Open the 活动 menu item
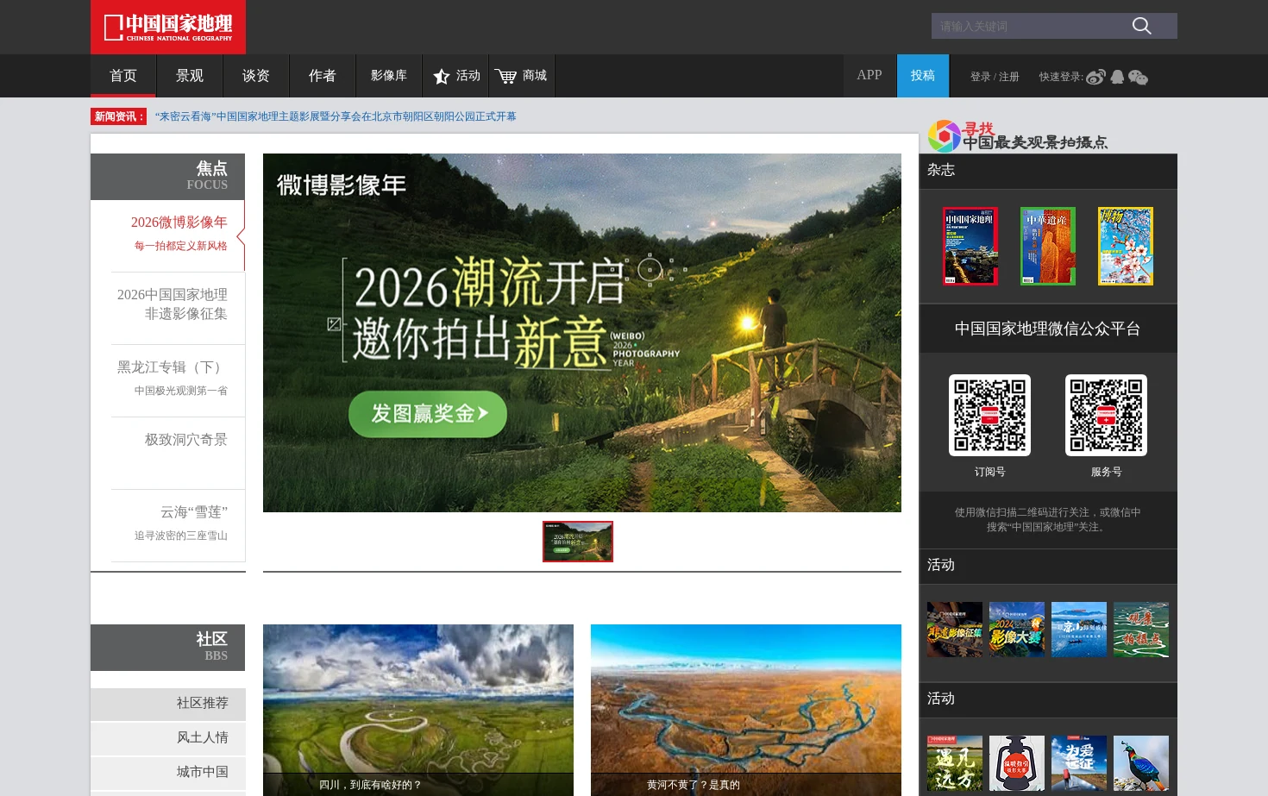 pyautogui.click(x=456, y=76)
